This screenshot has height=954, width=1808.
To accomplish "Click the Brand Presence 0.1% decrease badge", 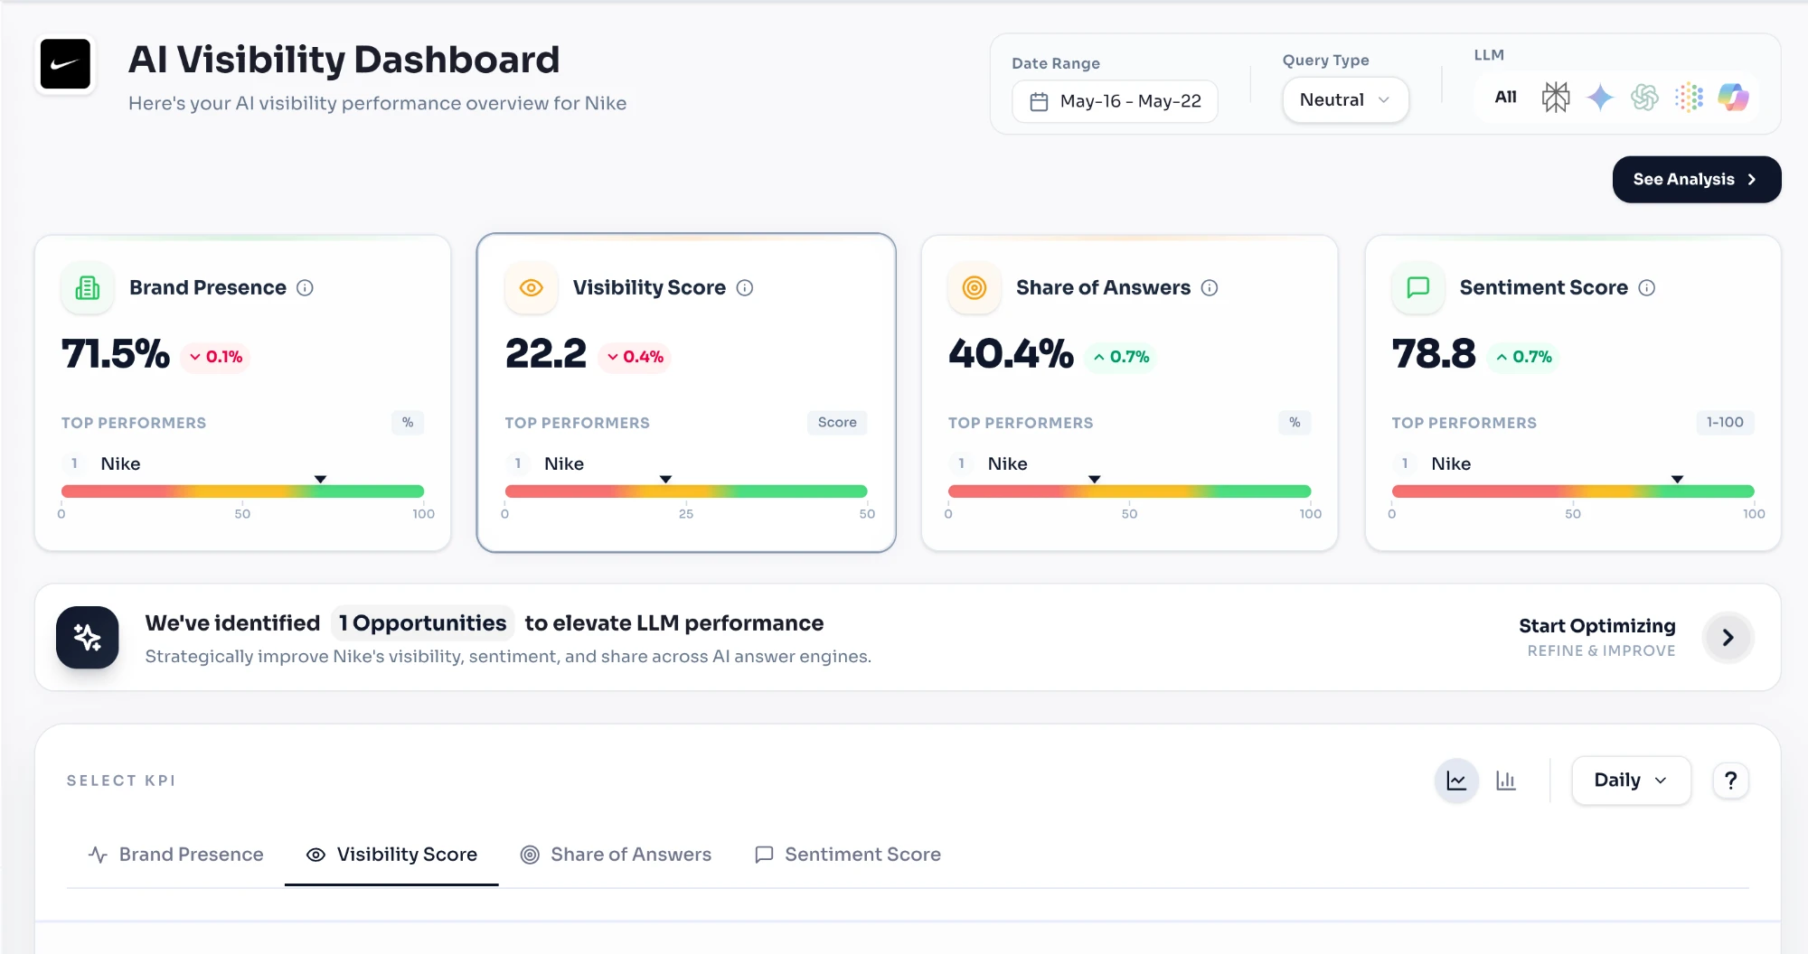I will [215, 357].
